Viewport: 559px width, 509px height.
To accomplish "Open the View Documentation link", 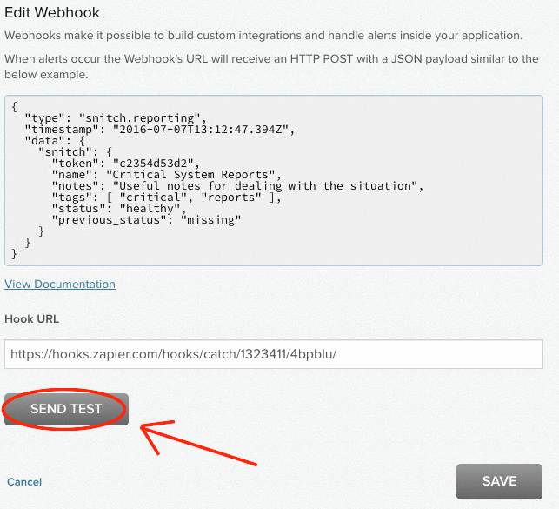I will click(60, 284).
